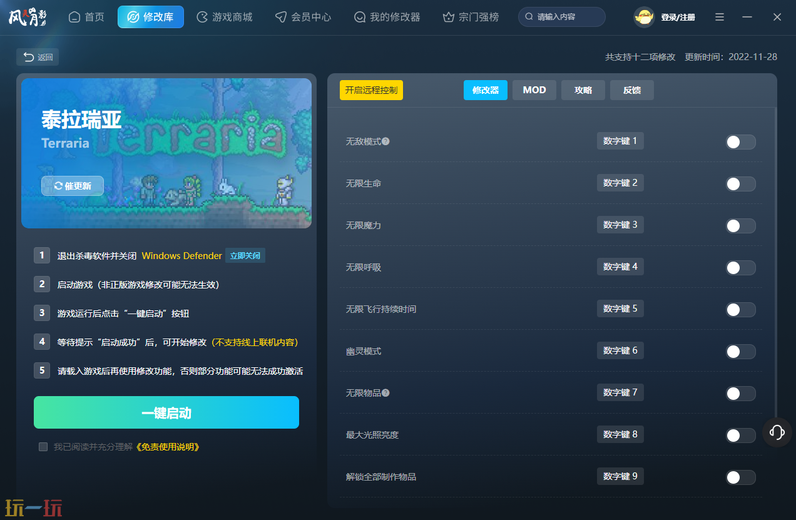Enable 无限飞行持续时间 toggle
Screen dimensions: 796x520
click(x=741, y=310)
